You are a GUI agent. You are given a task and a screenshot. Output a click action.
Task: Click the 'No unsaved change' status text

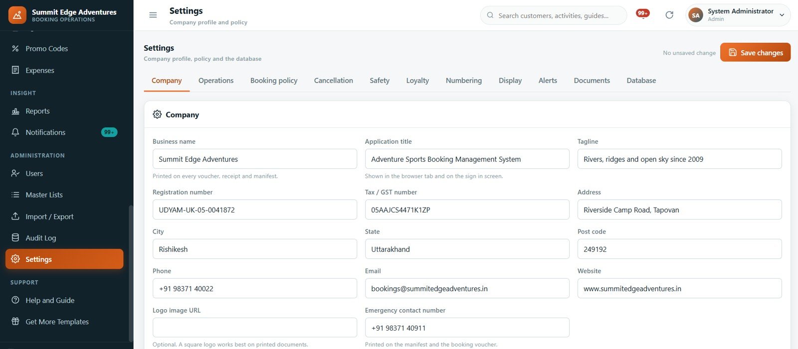pos(689,53)
